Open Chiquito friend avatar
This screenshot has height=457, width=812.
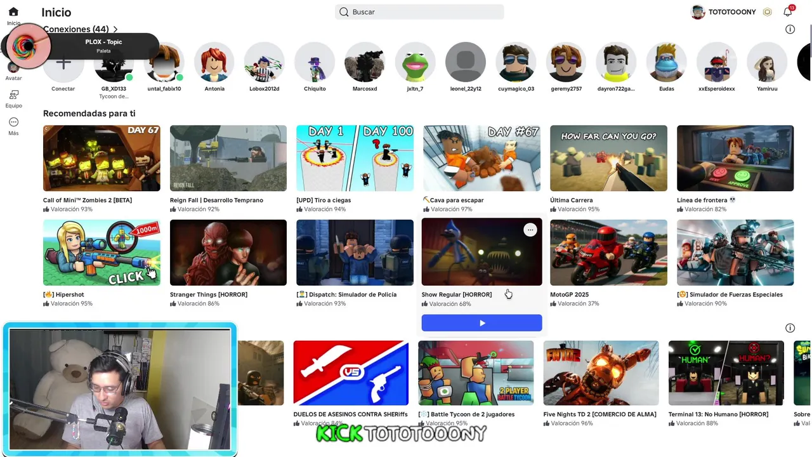(315, 62)
